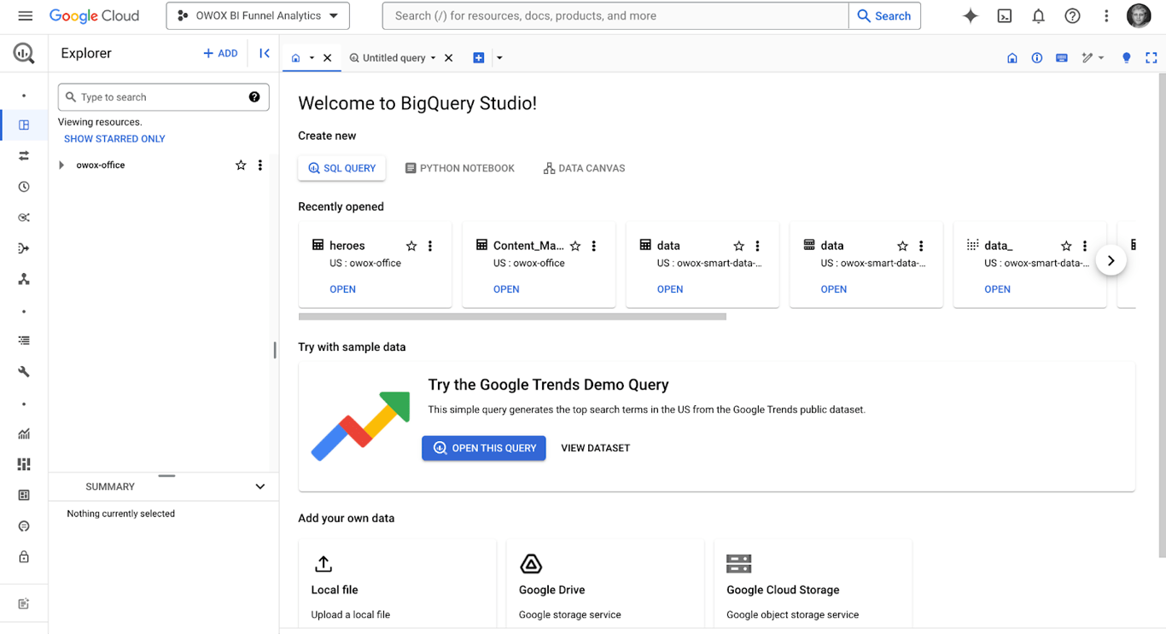
Task: Open the notifications bell
Action: (x=1039, y=16)
